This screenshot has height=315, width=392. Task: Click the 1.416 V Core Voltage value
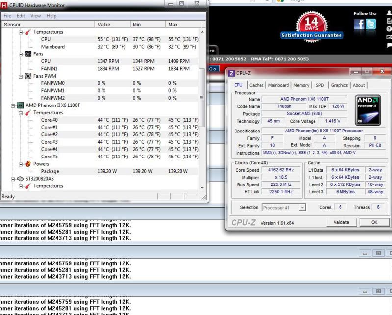coord(333,121)
